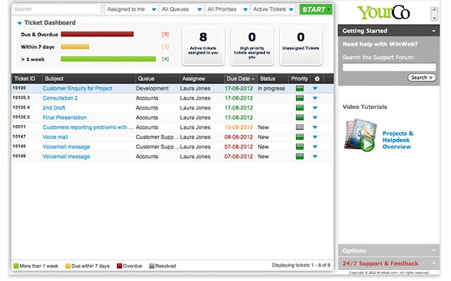Open Customer Enquiry for Project ticket
The width and height of the screenshot is (451, 281).
pos(78,89)
